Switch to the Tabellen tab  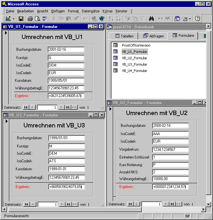coord(123,36)
